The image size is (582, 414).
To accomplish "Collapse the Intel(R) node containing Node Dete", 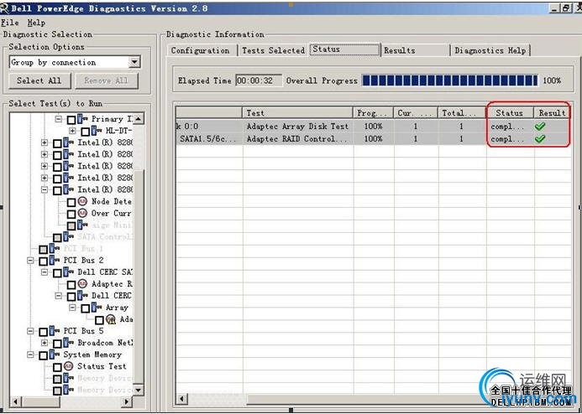I will [45, 189].
